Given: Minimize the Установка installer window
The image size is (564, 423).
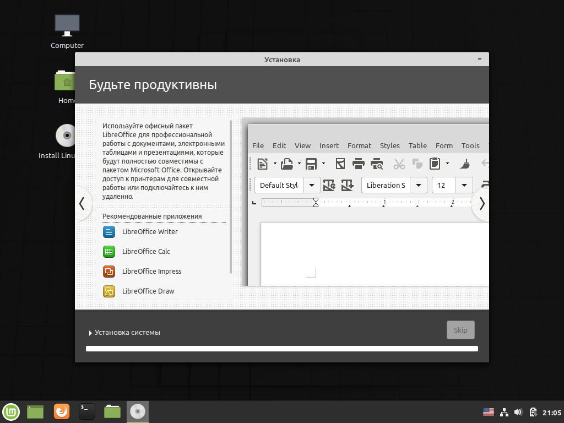Looking at the screenshot, I should tap(480, 59).
